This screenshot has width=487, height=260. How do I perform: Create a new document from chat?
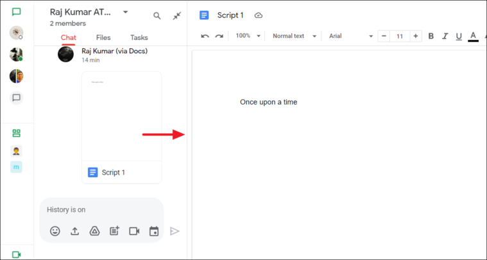[x=114, y=231]
